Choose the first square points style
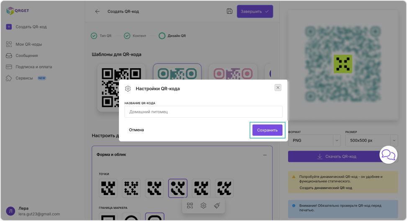 pos(108,188)
